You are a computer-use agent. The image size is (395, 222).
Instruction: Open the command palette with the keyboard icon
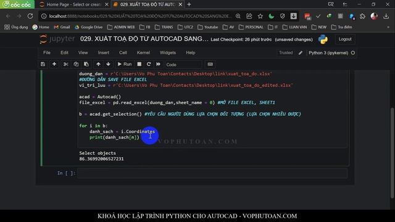coord(210,64)
